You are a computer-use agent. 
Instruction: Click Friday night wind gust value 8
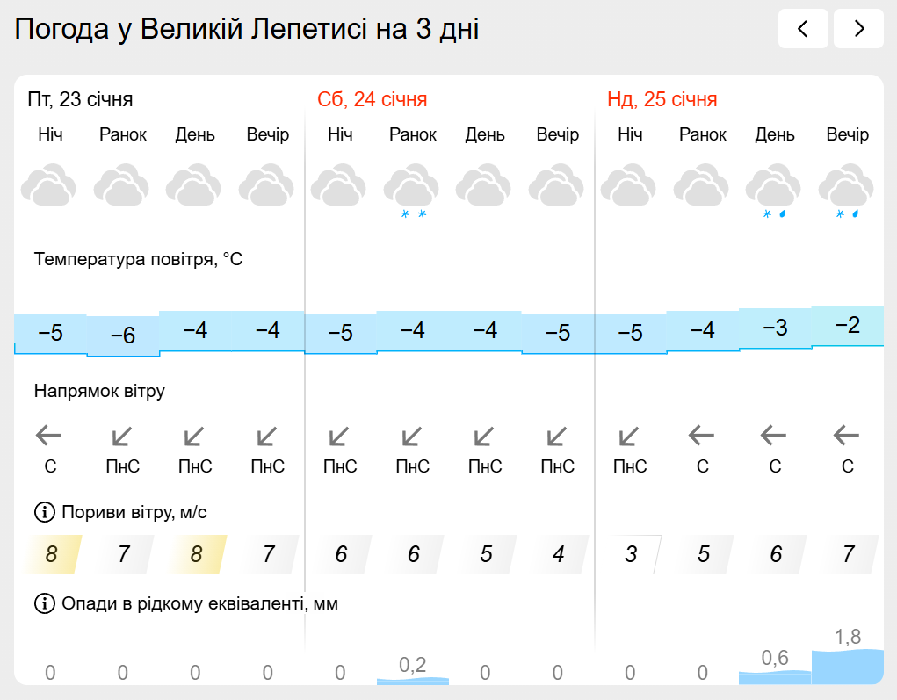(x=52, y=554)
